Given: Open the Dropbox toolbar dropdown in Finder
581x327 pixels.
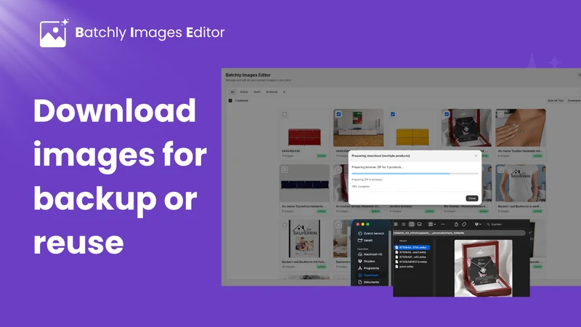Looking at the screenshot, I should pos(478,225).
